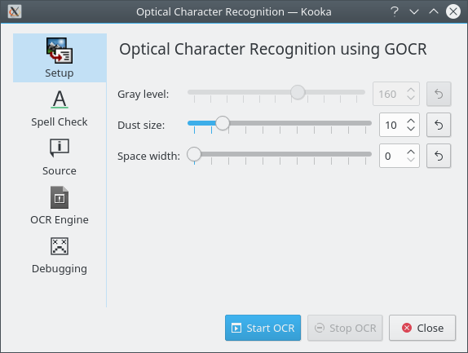The image size is (468, 353).
Task: Increase the Space width value
Action: pos(411,152)
